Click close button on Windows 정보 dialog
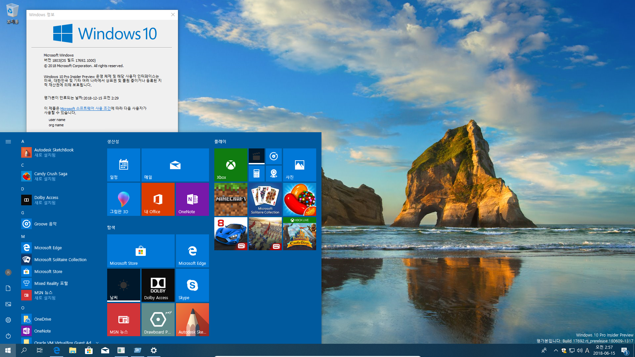The width and height of the screenshot is (635, 357). tap(173, 15)
